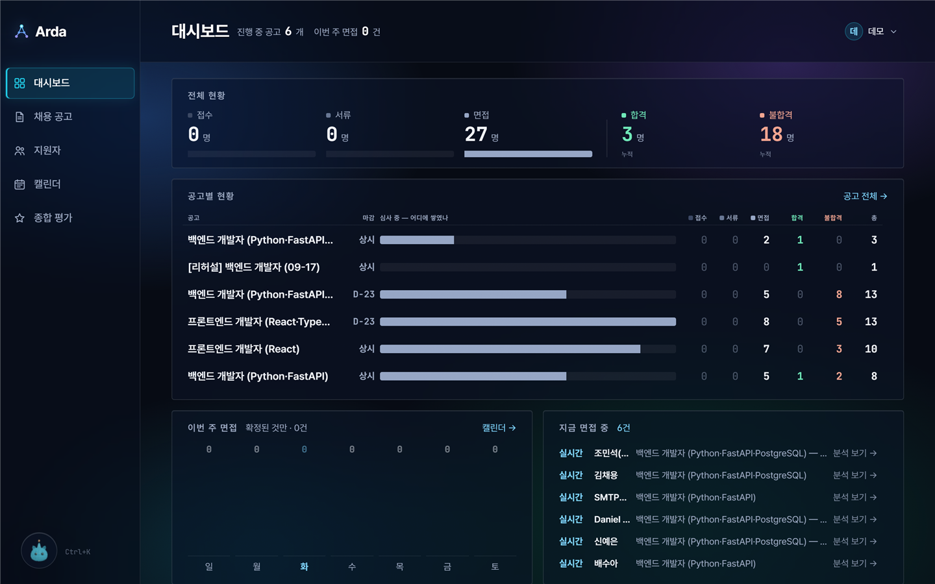The height and width of the screenshot is (584, 935).
Task: Click the Arda logo icon
Action: point(21,31)
